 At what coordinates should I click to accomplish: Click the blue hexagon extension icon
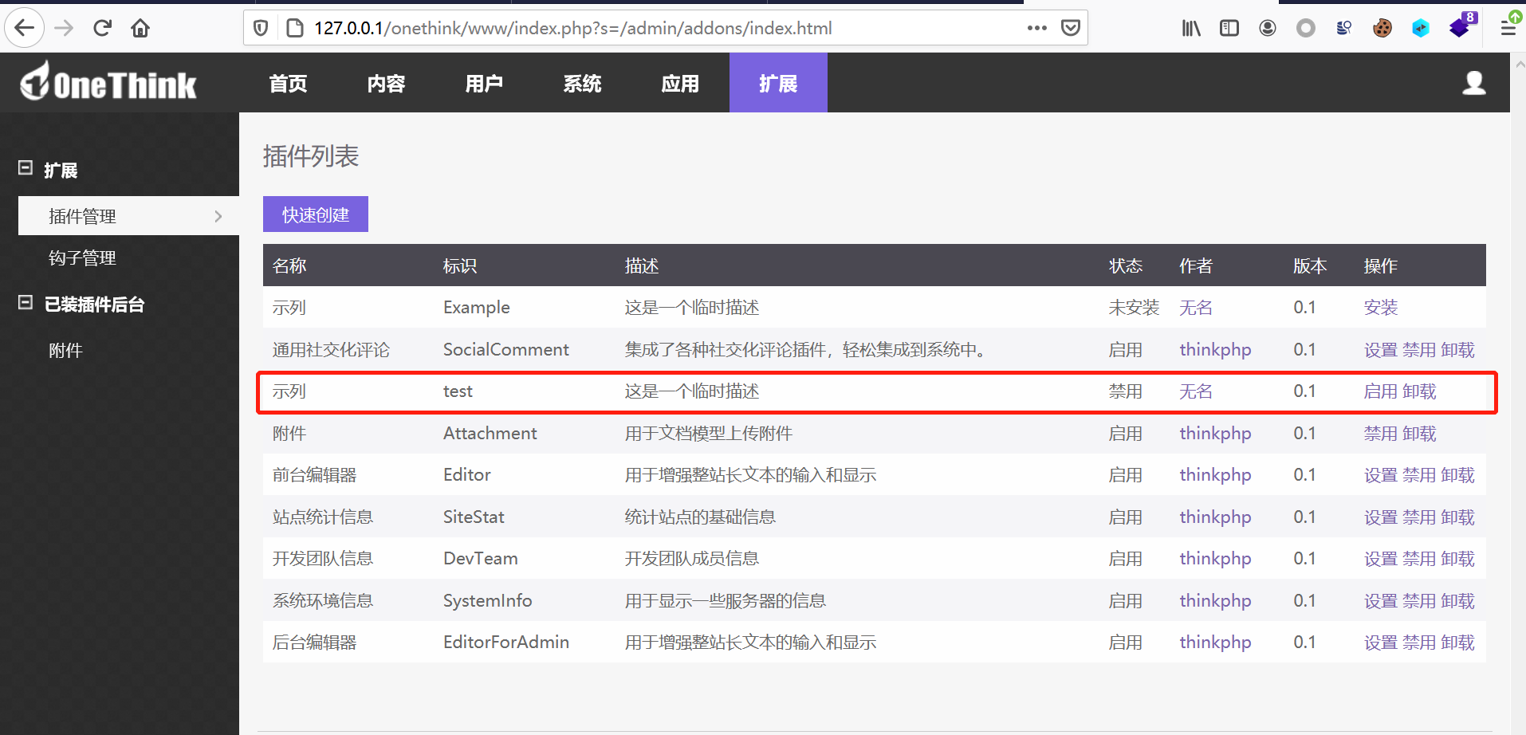(x=1420, y=27)
